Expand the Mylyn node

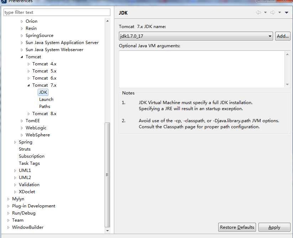click(9, 199)
